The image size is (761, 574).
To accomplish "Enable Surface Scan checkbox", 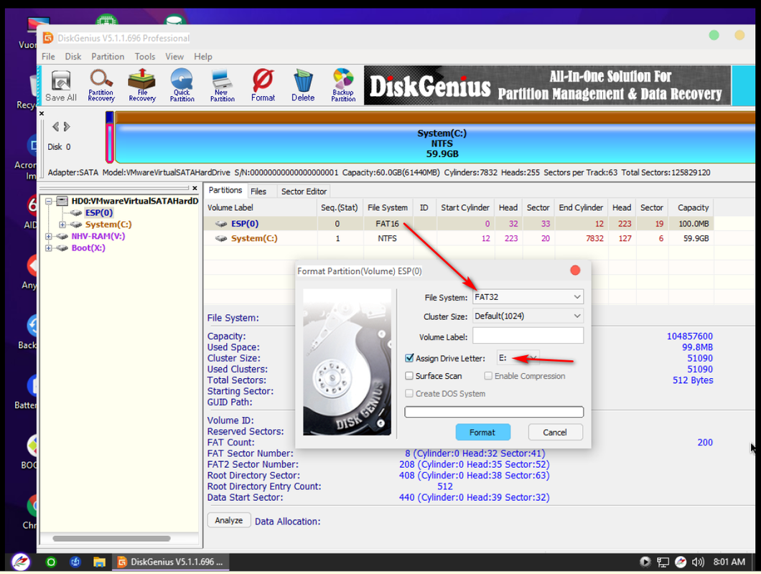I will point(409,375).
